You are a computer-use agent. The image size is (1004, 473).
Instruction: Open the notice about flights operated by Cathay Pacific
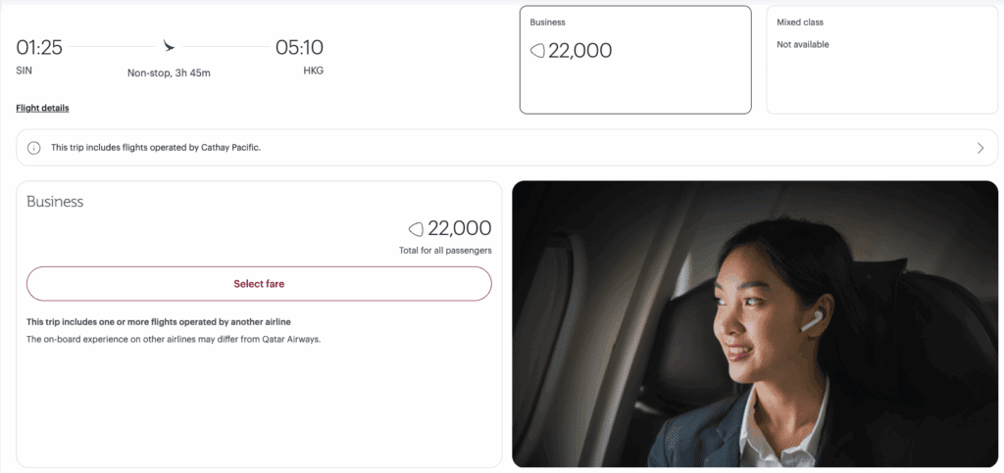click(156, 148)
